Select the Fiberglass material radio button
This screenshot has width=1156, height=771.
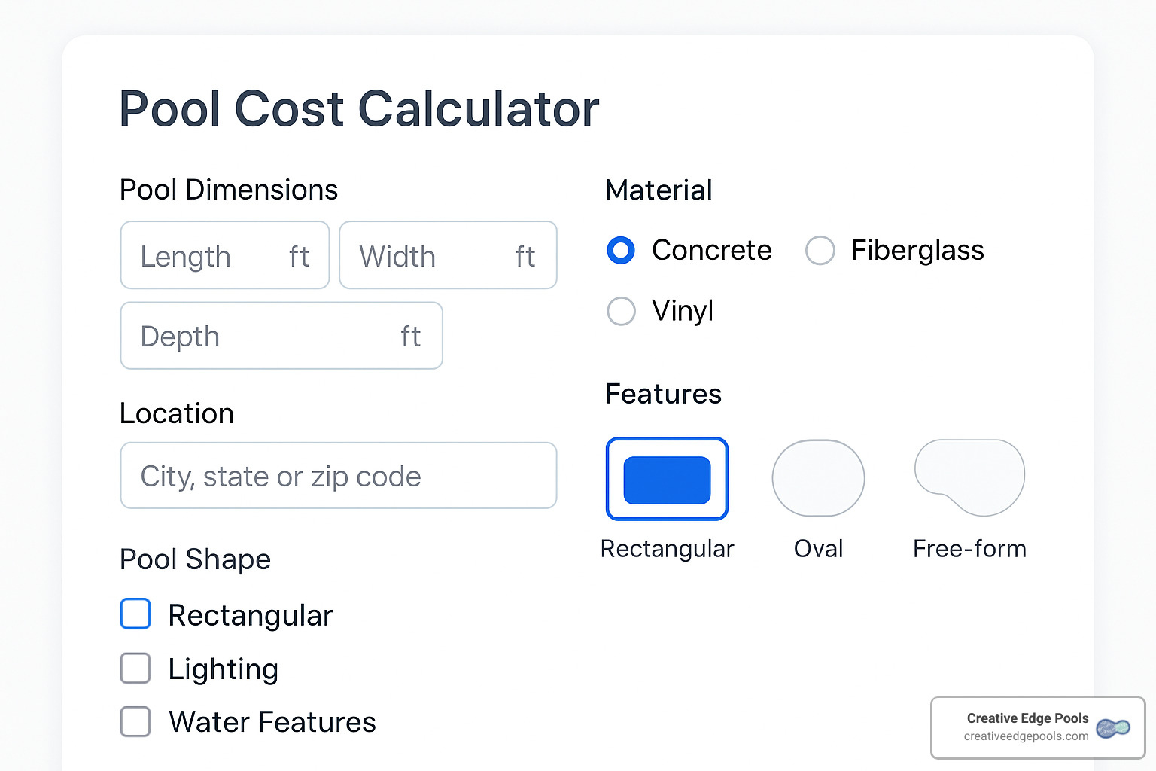(x=820, y=250)
